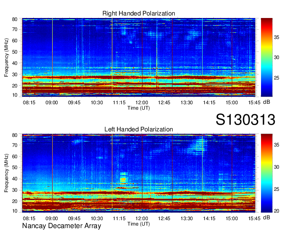Click 14:15 tick under Left Handed plot
This screenshot has width=284, height=231.
tap(209, 218)
